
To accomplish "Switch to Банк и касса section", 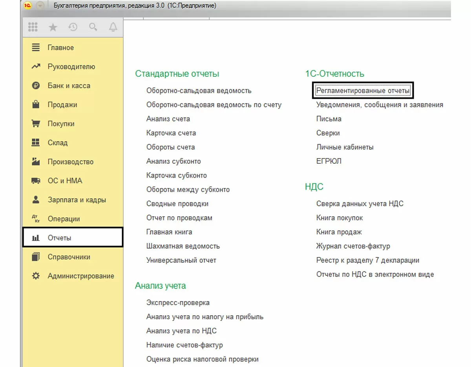I will coord(69,86).
